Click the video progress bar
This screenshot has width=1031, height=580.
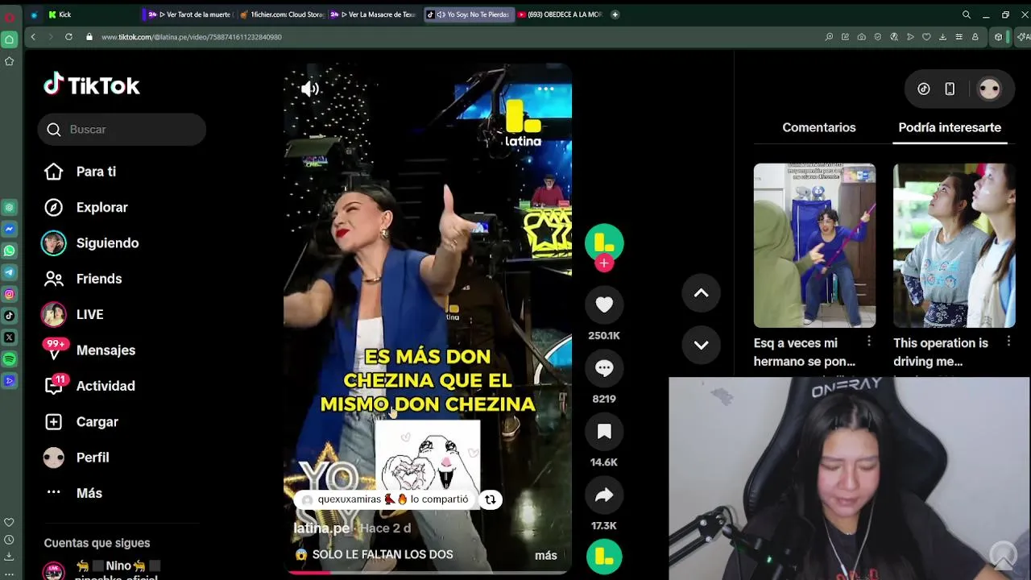(429, 573)
